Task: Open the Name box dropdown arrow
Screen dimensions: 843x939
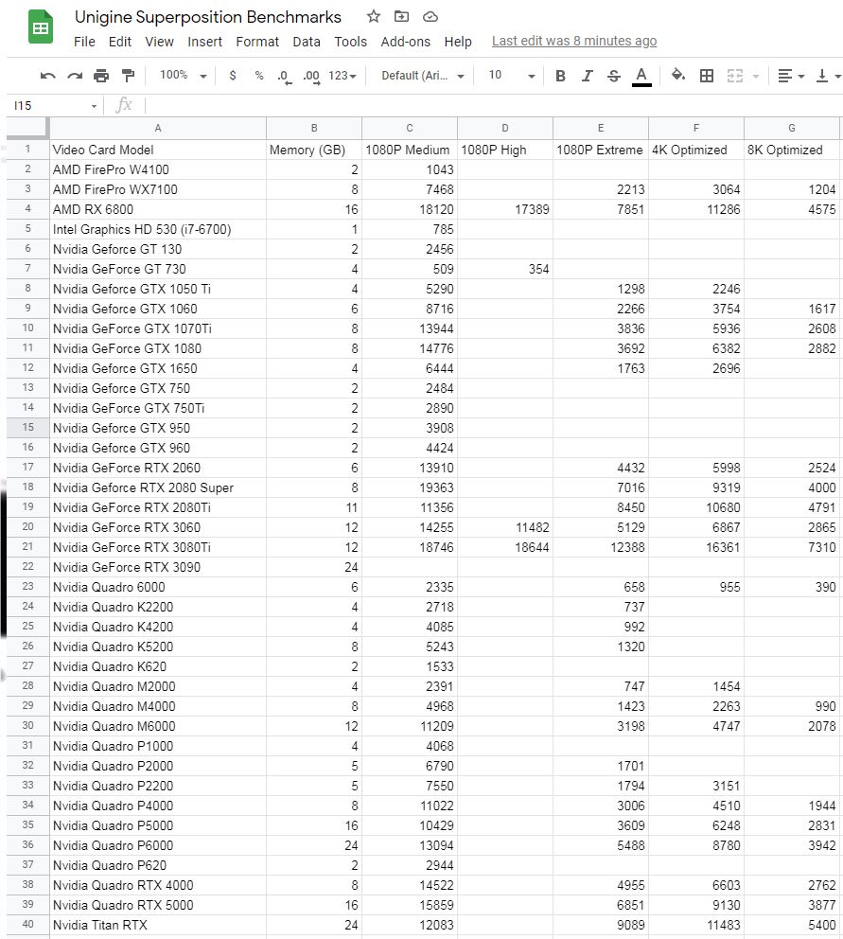Action: (94, 106)
